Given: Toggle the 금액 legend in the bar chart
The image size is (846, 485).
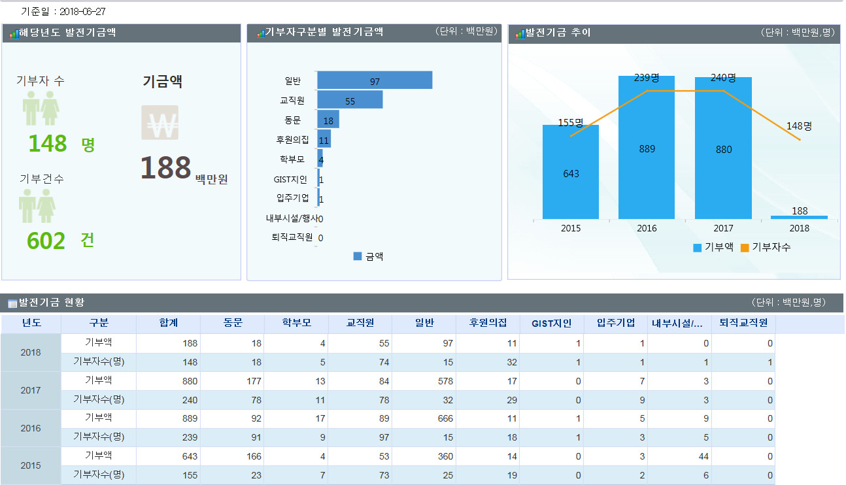Looking at the screenshot, I should click(x=368, y=257).
